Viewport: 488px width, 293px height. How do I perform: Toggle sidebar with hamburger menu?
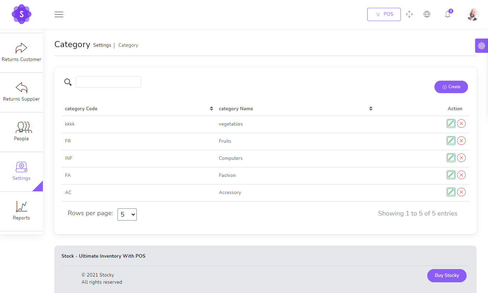click(x=59, y=14)
